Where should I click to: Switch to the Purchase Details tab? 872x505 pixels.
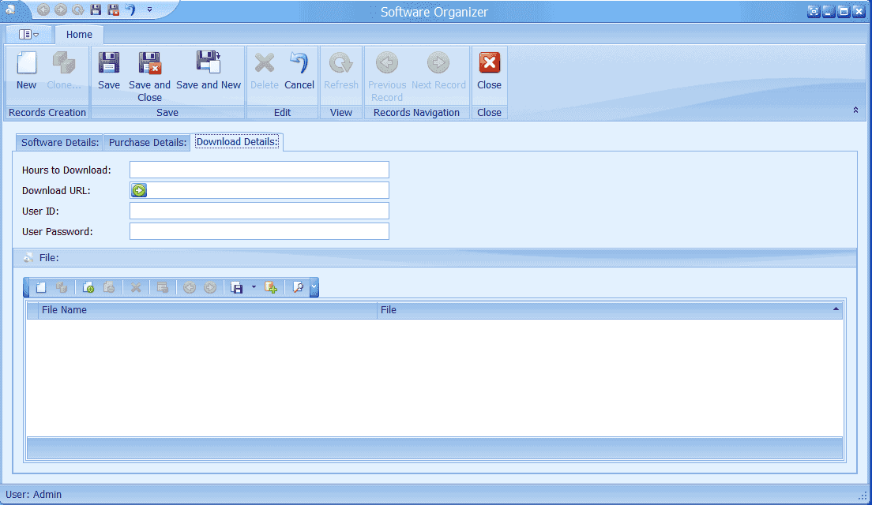click(148, 143)
